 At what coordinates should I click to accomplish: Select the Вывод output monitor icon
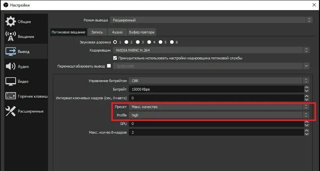click(x=11, y=52)
